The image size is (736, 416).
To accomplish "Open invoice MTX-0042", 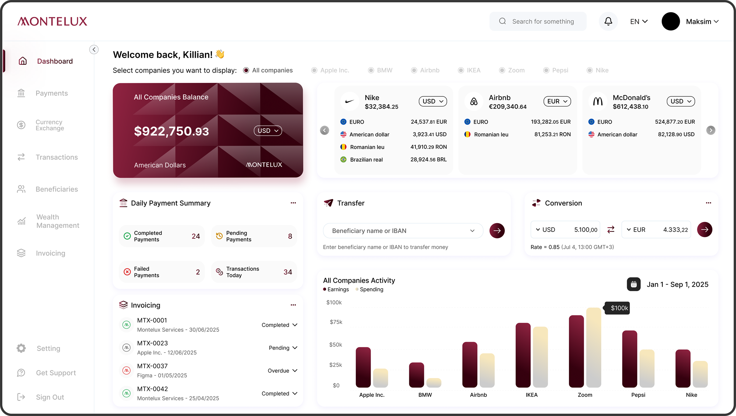I will tap(178, 393).
